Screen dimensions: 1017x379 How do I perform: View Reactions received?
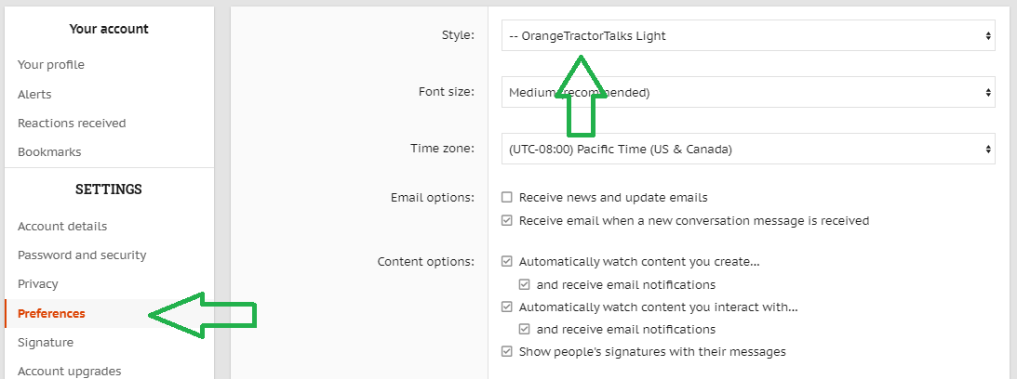tap(72, 123)
